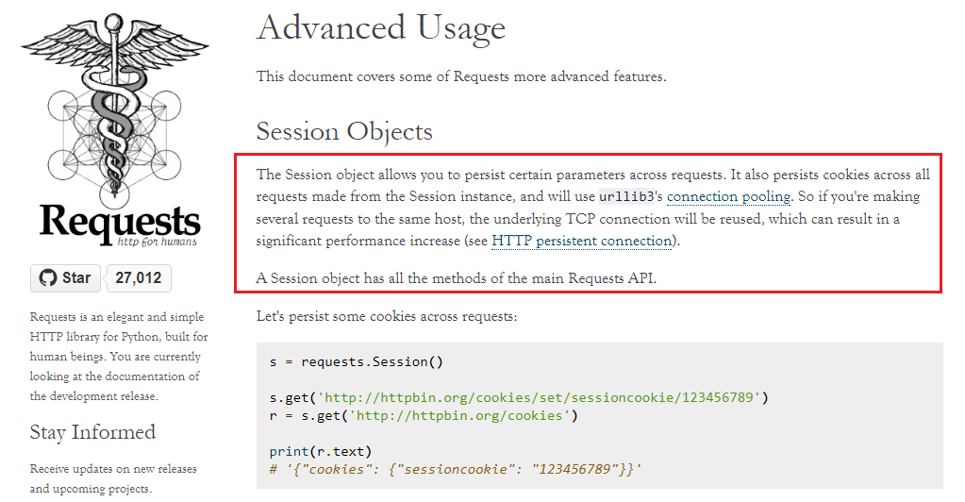Click the sessioncookie comment line in code
Viewport: 965px width, 502px height.
[x=456, y=469]
